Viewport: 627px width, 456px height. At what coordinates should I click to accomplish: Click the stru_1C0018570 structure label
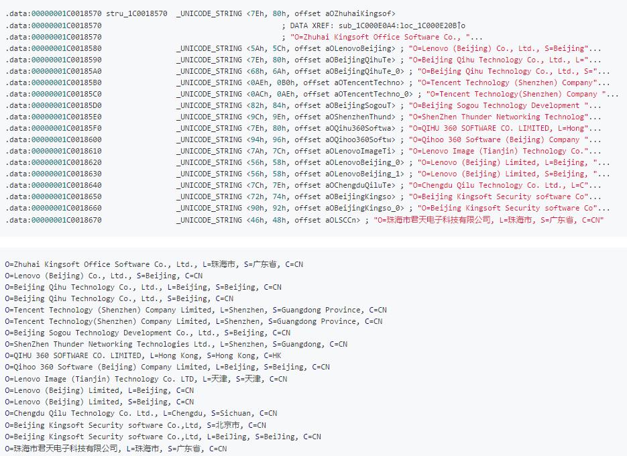click(136, 13)
